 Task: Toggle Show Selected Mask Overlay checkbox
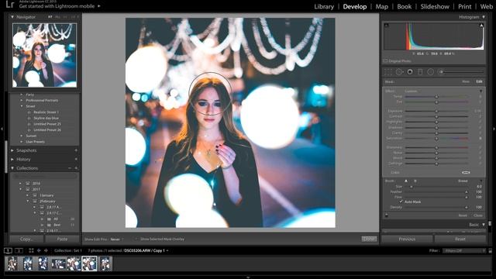[136, 239]
